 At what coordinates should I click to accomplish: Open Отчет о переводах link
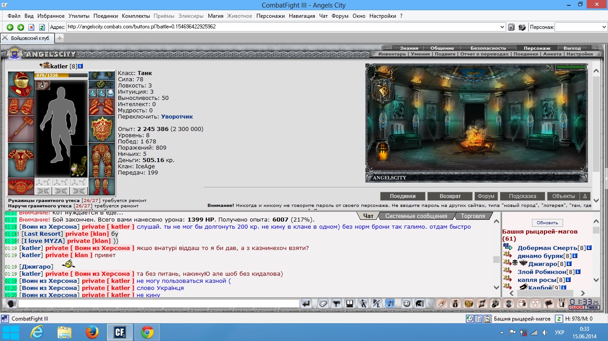pyautogui.click(x=484, y=54)
